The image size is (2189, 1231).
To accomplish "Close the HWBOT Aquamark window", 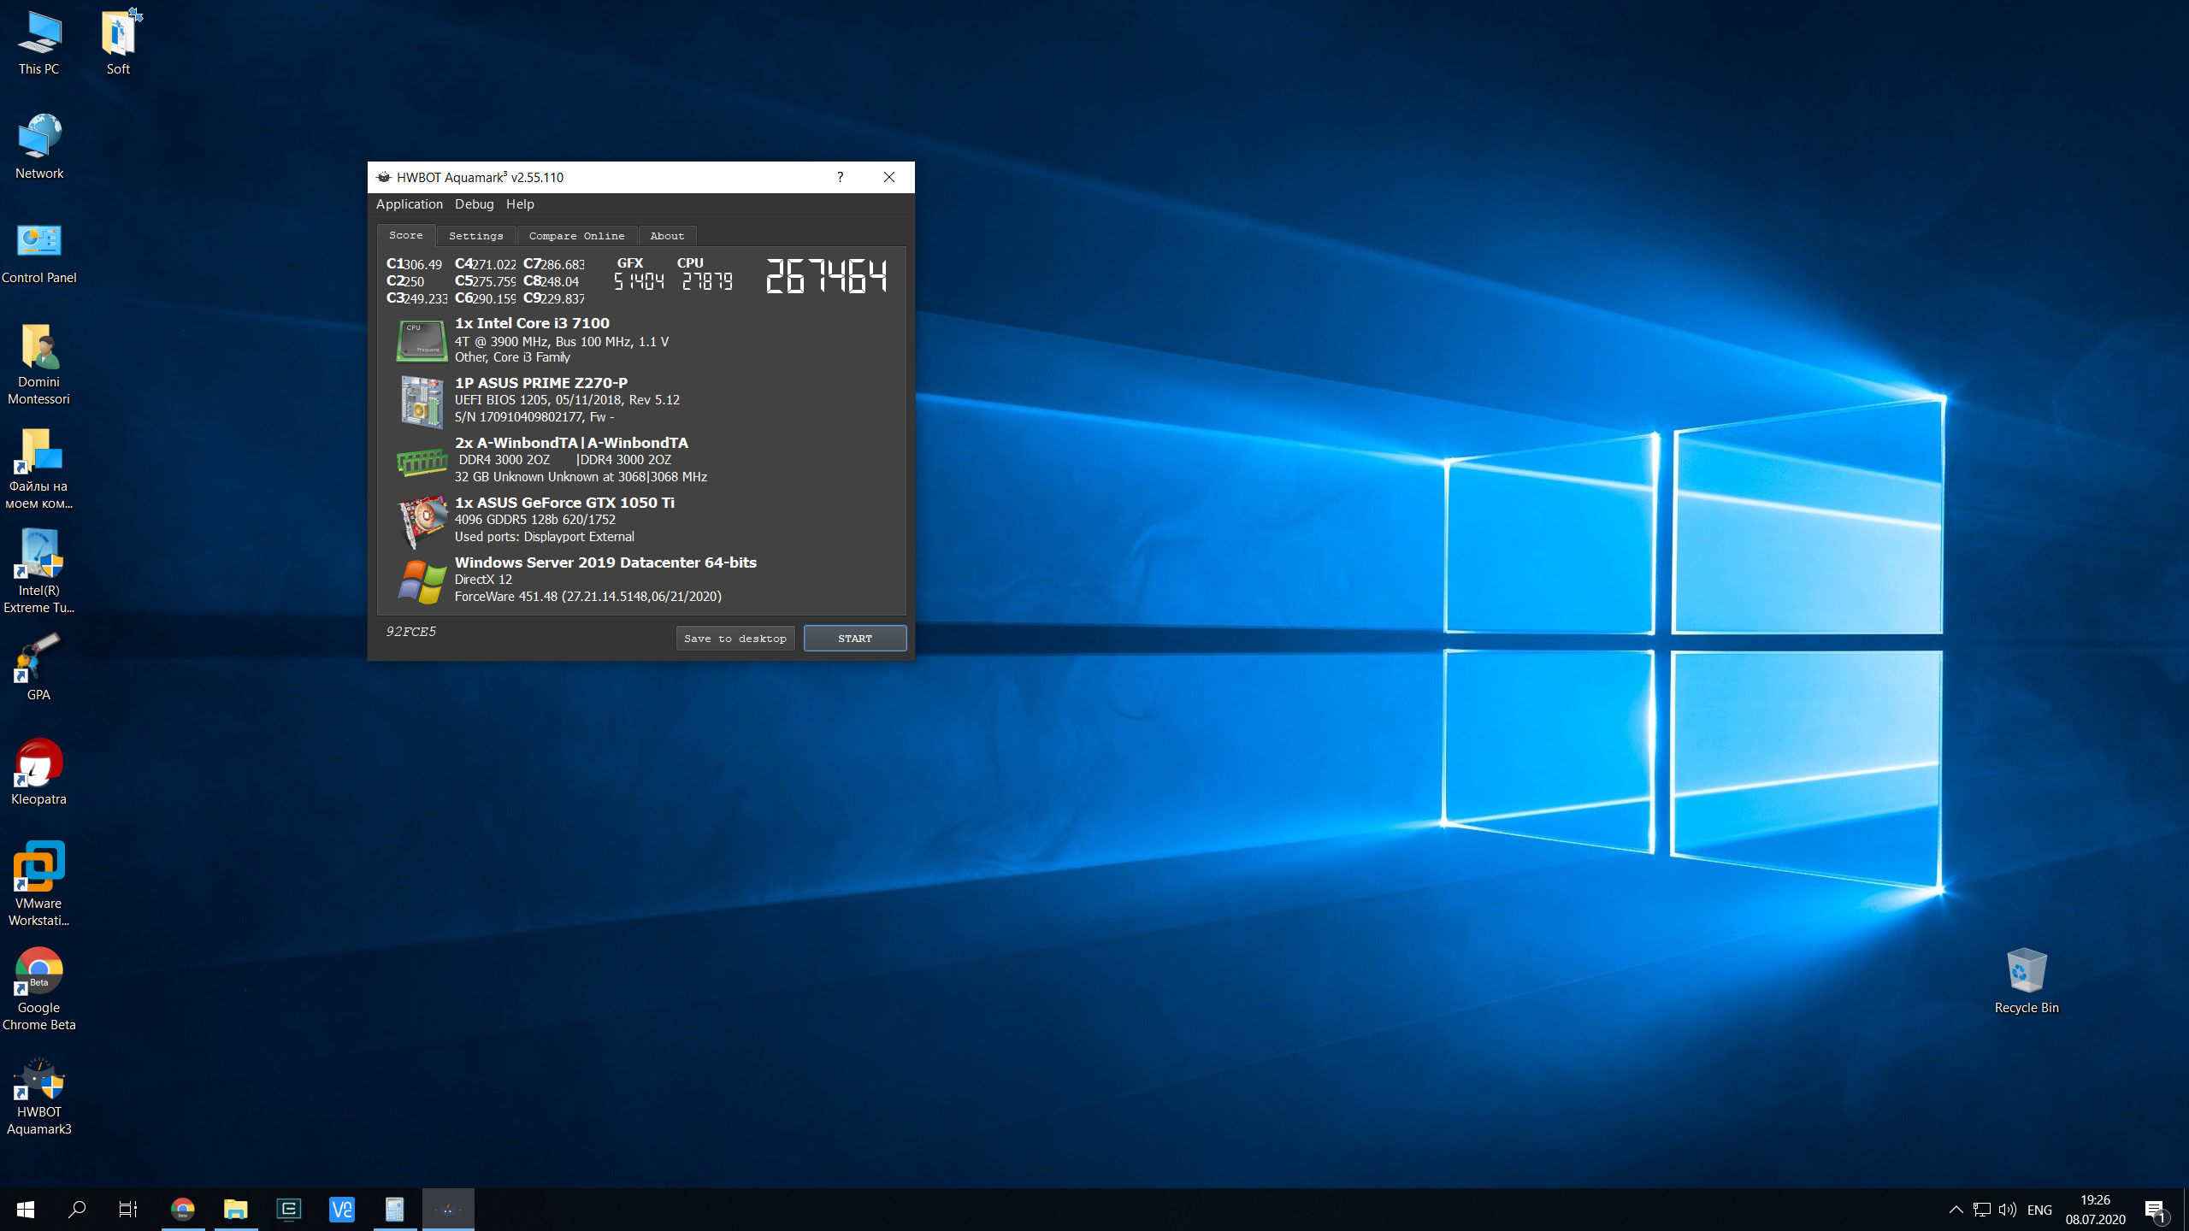I will click(x=889, y=177).
